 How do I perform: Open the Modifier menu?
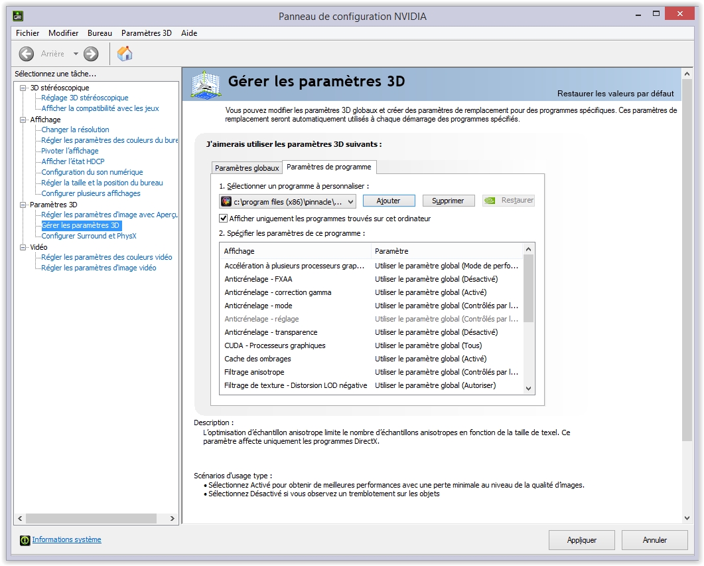(63, 33)
